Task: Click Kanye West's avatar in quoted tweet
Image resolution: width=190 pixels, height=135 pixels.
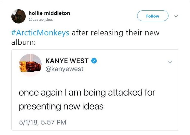Action: pyautogui.click(x=30, y=65)
